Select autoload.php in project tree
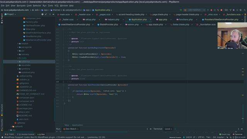Screen dimensions: 247x139 (28, 72)
